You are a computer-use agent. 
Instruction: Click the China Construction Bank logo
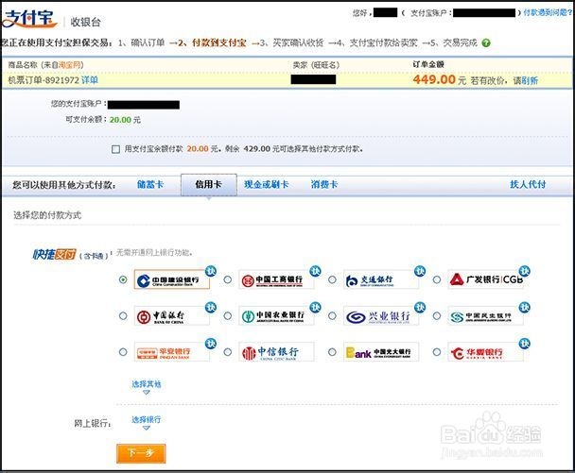point(171,280)
